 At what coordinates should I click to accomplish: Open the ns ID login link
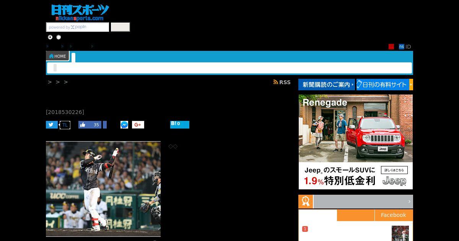tap(405, 47)
